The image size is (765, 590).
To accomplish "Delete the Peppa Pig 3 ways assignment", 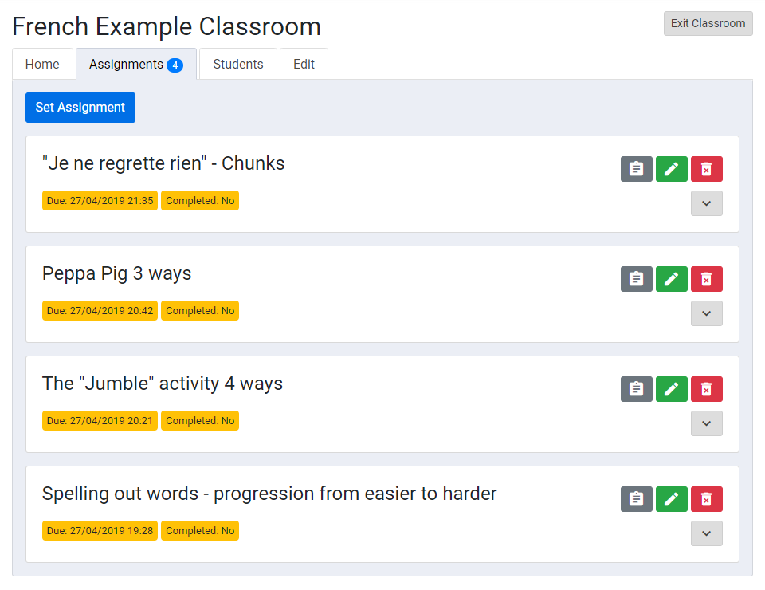I will [x=706, y=279].
